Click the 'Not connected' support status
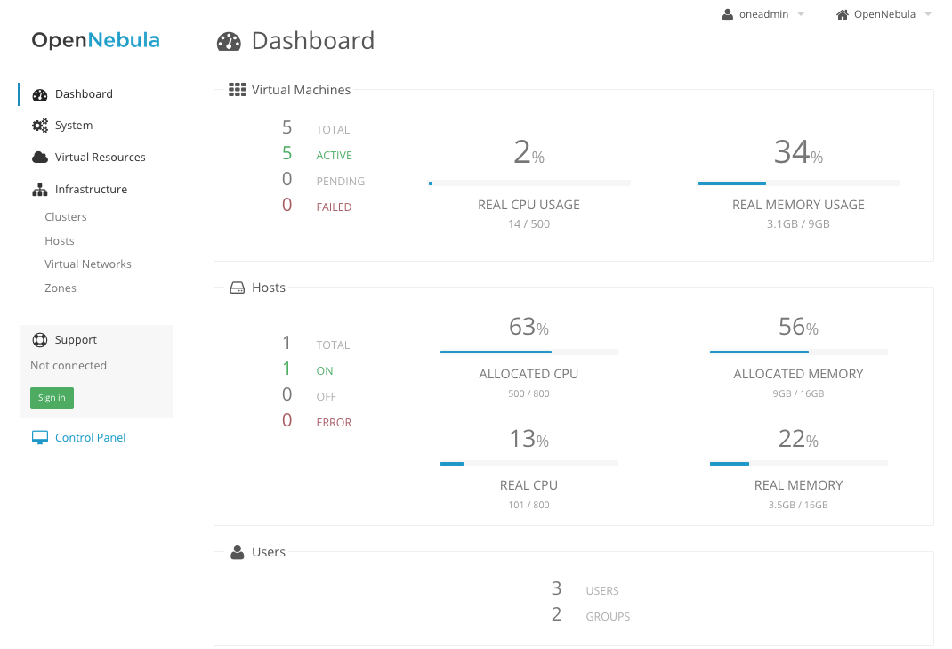The width and height of the screenshot is (952, 649). click(x=69, y=366)
